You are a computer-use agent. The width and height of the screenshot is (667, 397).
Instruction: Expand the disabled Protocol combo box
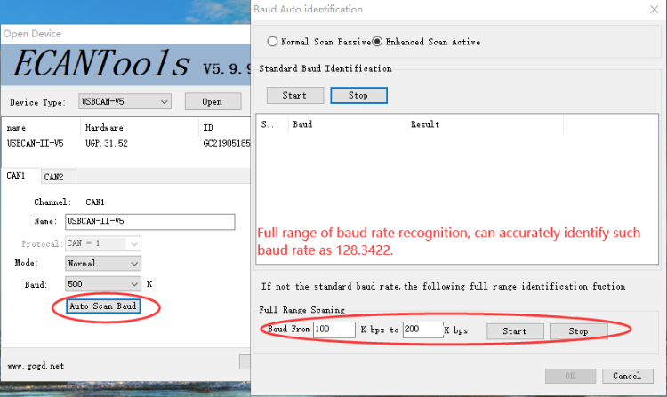(x=103, y=243)
